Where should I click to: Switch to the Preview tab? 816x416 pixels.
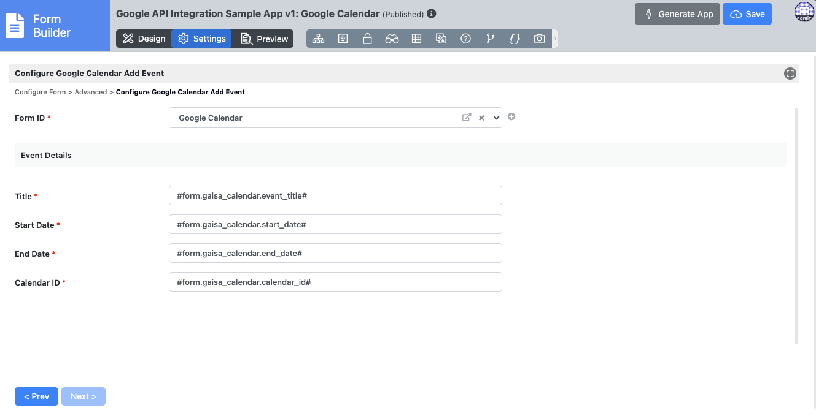pyautogui.click(x=263, y=39)
